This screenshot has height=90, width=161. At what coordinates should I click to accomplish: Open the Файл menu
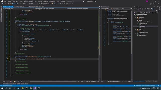coord(5,1)
